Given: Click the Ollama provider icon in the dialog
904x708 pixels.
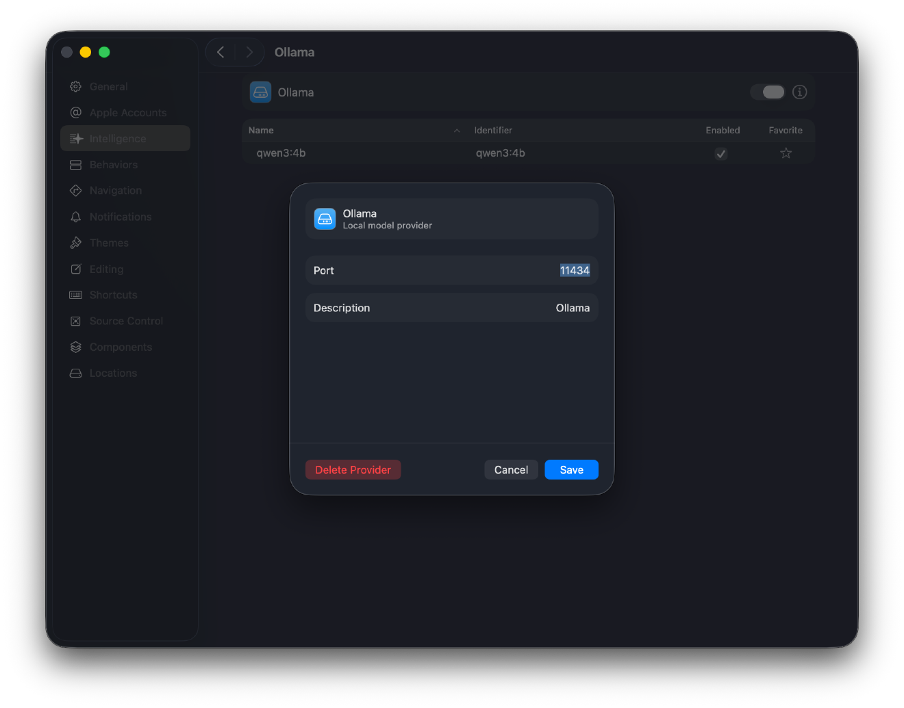Looking at the screenshot, I should 325,219.
